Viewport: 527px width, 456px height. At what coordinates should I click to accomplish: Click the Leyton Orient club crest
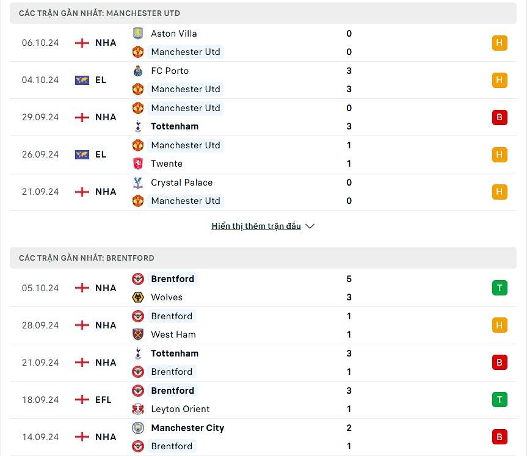[138, 409]
